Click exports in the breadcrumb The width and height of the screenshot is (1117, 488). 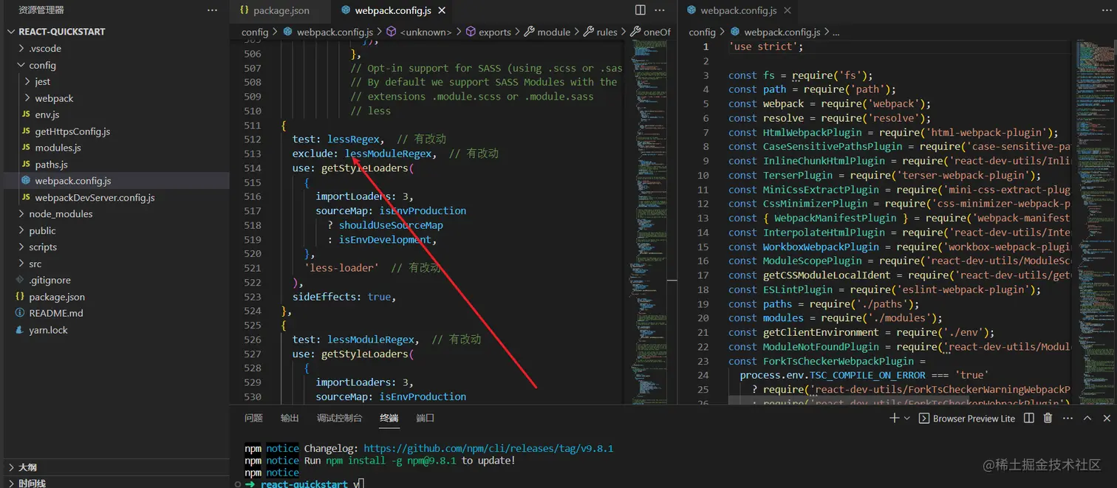495,32
